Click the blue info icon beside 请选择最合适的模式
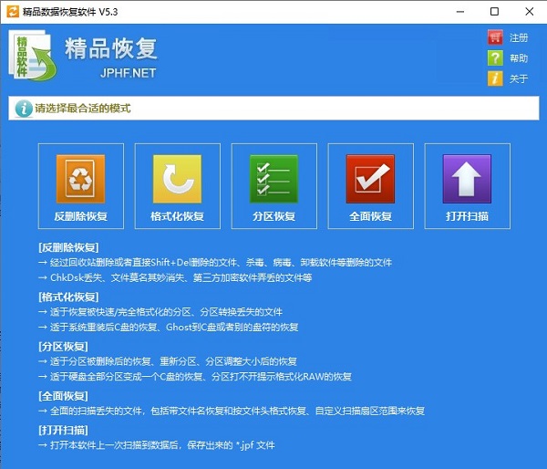The image size is (547, 469). pos(24,109)
